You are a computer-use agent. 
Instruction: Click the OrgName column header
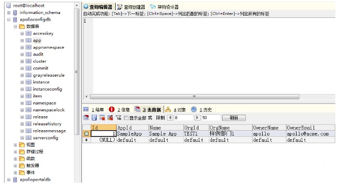tap(230, 128)
